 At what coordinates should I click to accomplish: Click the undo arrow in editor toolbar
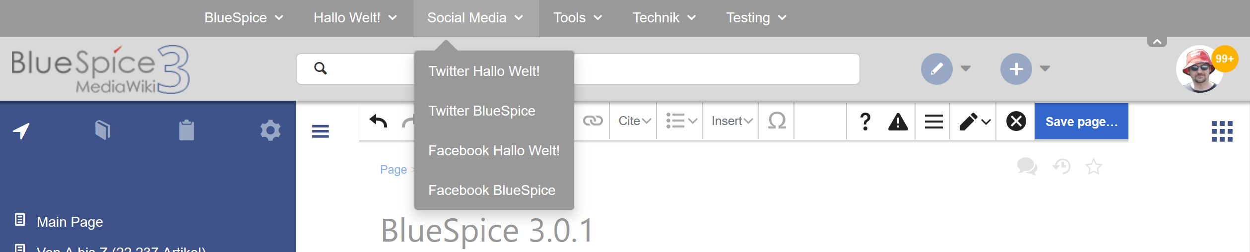378,121
